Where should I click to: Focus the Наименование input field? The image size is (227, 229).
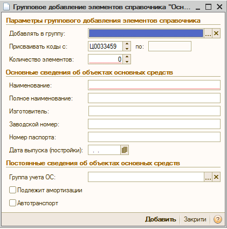pos(154,85)
